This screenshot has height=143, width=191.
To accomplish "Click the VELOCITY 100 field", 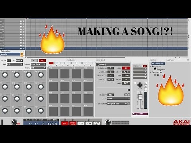I will [111, 95].
